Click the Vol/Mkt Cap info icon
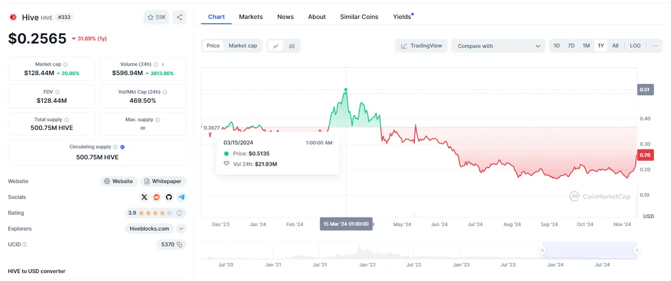This screenshot has height=281, width=671. click(x=164, y=92)
